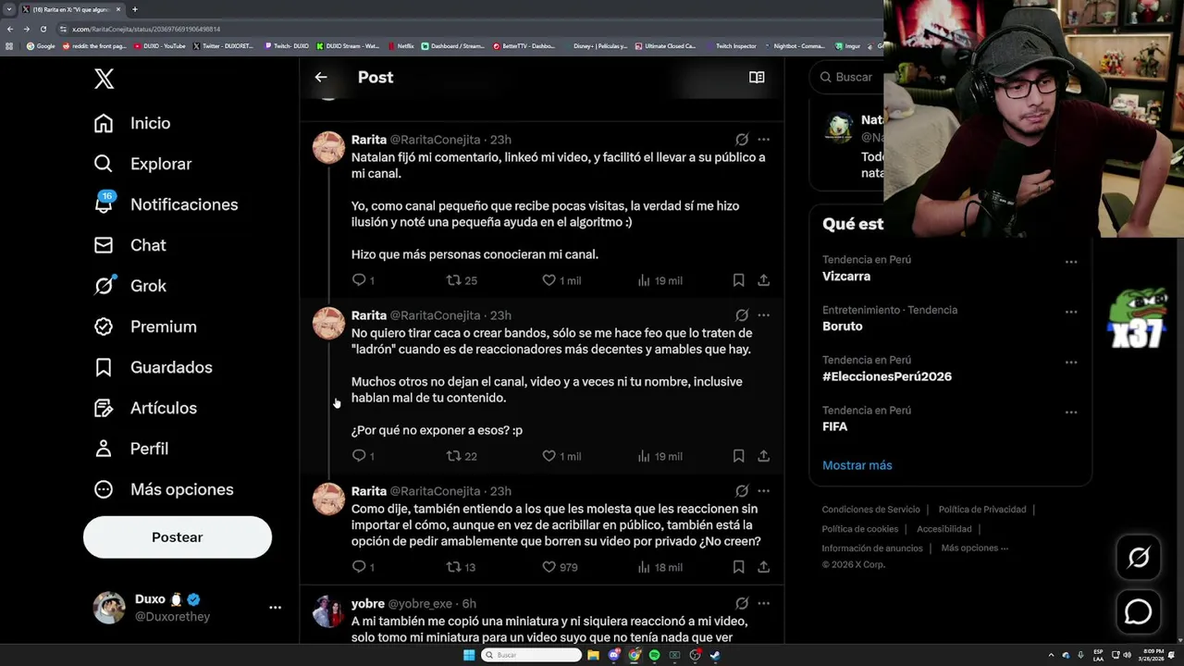Open more menu on the 'Natalan fijó' post
The image size is (1184, 666).
click(x=763, y=140)
